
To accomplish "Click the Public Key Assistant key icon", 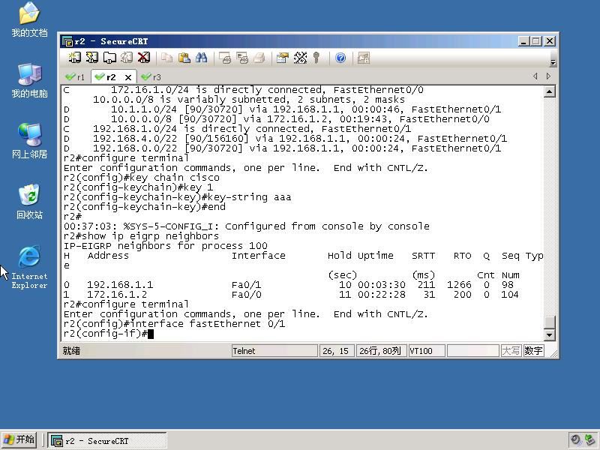I will 316,58.
